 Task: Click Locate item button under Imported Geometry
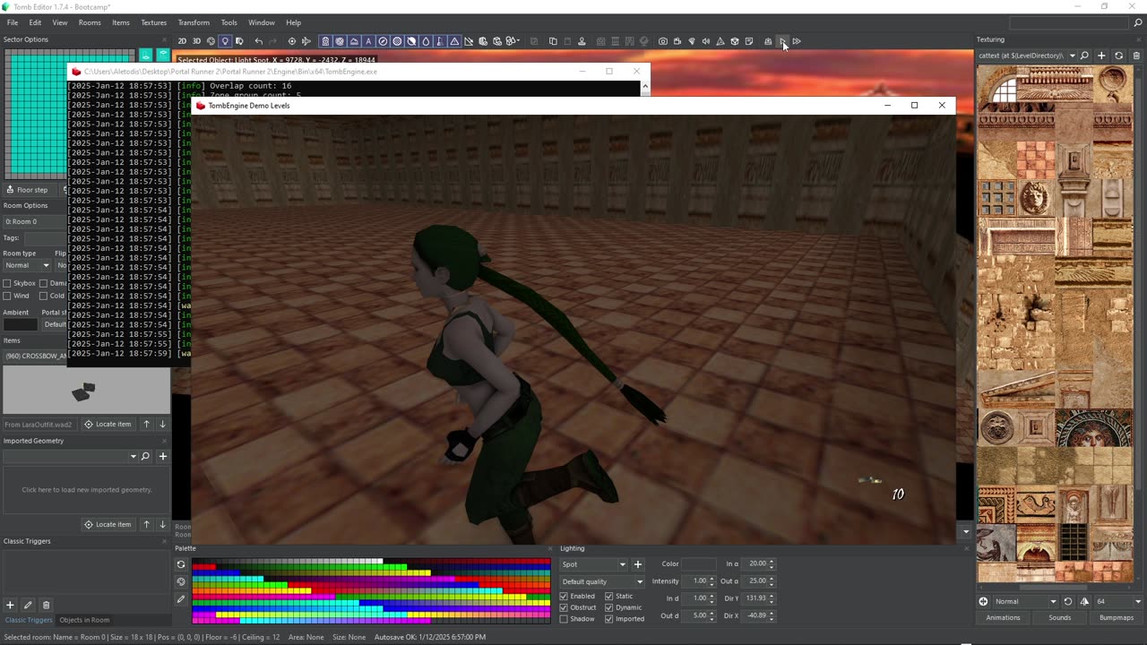[107, 524]
